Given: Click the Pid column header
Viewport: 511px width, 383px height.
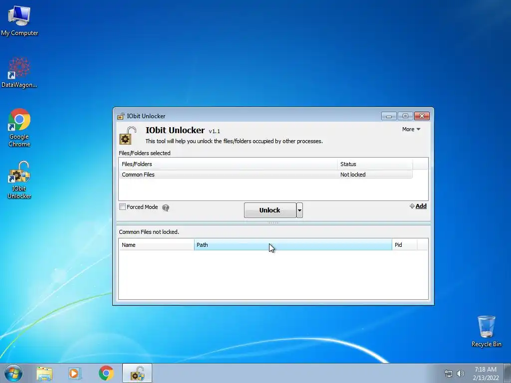Looking at the screenshot, I should 404,245.
